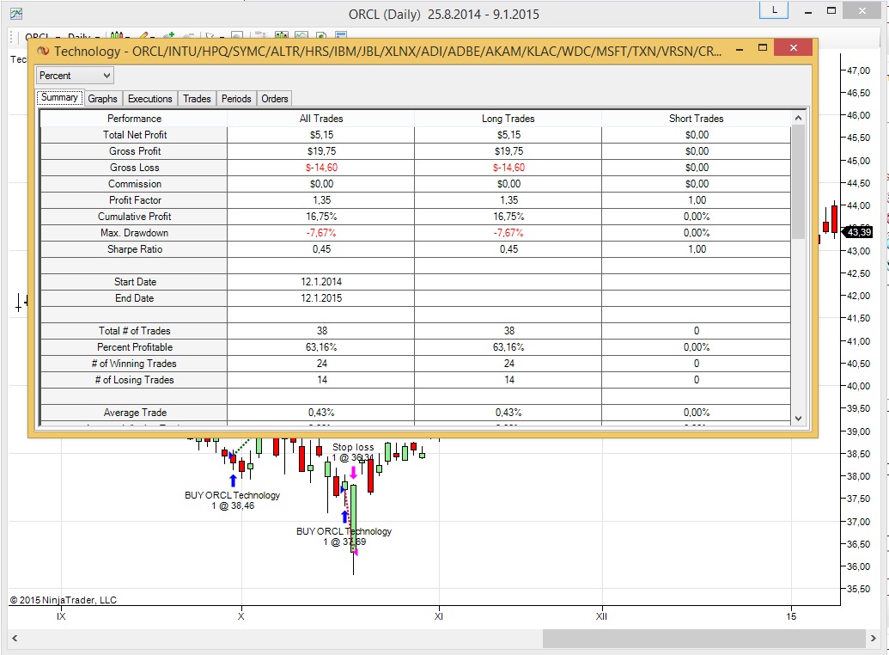The height and width of the screenshot is (655, 889).
Task: Select the Total Net Profit row label
Action: pos(134,135)
